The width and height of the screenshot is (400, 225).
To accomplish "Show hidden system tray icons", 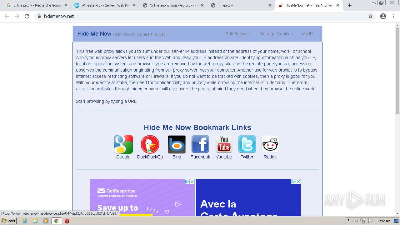I will pos(348,221).
